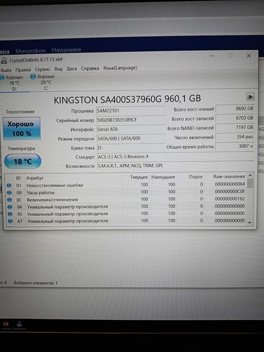Click the Текущее column header

[139, 177]
